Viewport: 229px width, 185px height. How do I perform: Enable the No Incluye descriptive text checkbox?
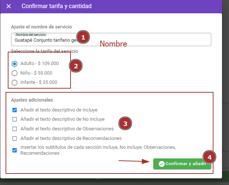point(15,119)
